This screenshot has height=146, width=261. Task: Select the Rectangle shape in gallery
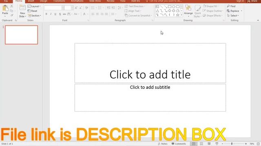[x=170, y=7]
